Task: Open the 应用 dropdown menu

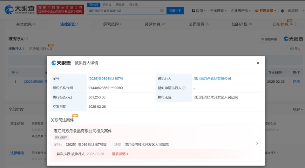Action: click(x=199, y=11)
